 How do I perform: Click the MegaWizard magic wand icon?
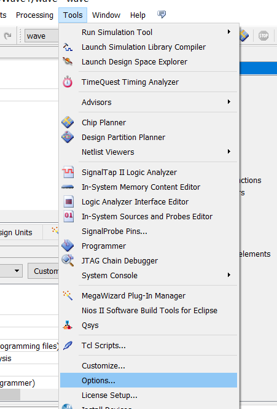(x=68, y=295)
